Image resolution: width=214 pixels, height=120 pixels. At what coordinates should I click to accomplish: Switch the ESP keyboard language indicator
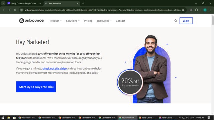tap(192, 118)
